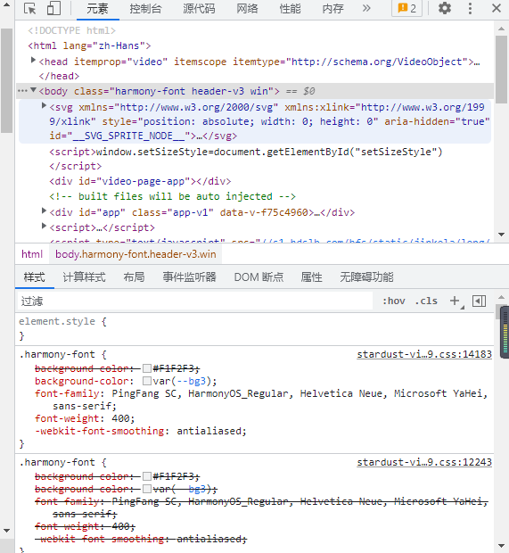This screenshot has width=509, height=553.
Task: Focus the 过滤 styles filter field
Action: [x=195, y=301]
